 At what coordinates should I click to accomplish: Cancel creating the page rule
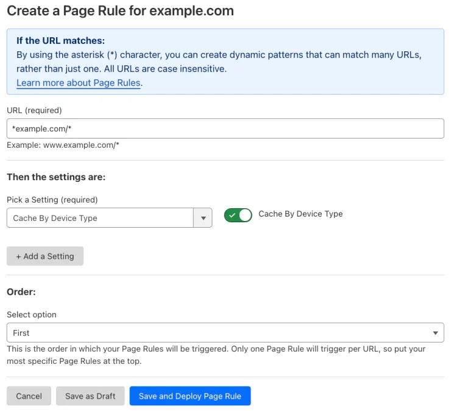click(x=29, y=396)
